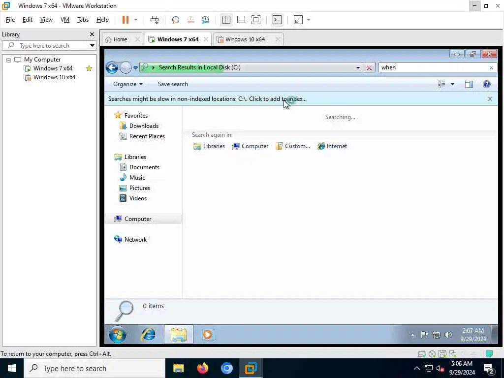Open the power options arrow beside pause

pyautogui.click(x=136, y=20)
